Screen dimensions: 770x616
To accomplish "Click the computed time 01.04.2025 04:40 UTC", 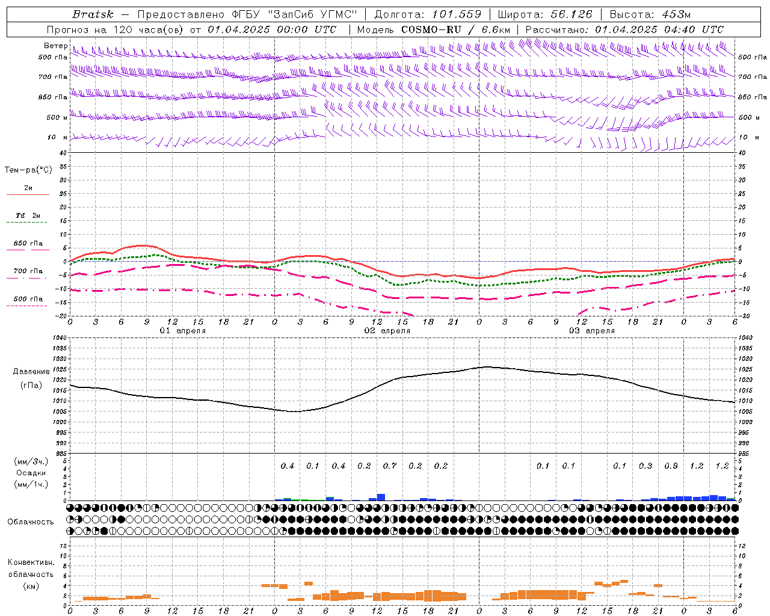I will coord(659,29).
